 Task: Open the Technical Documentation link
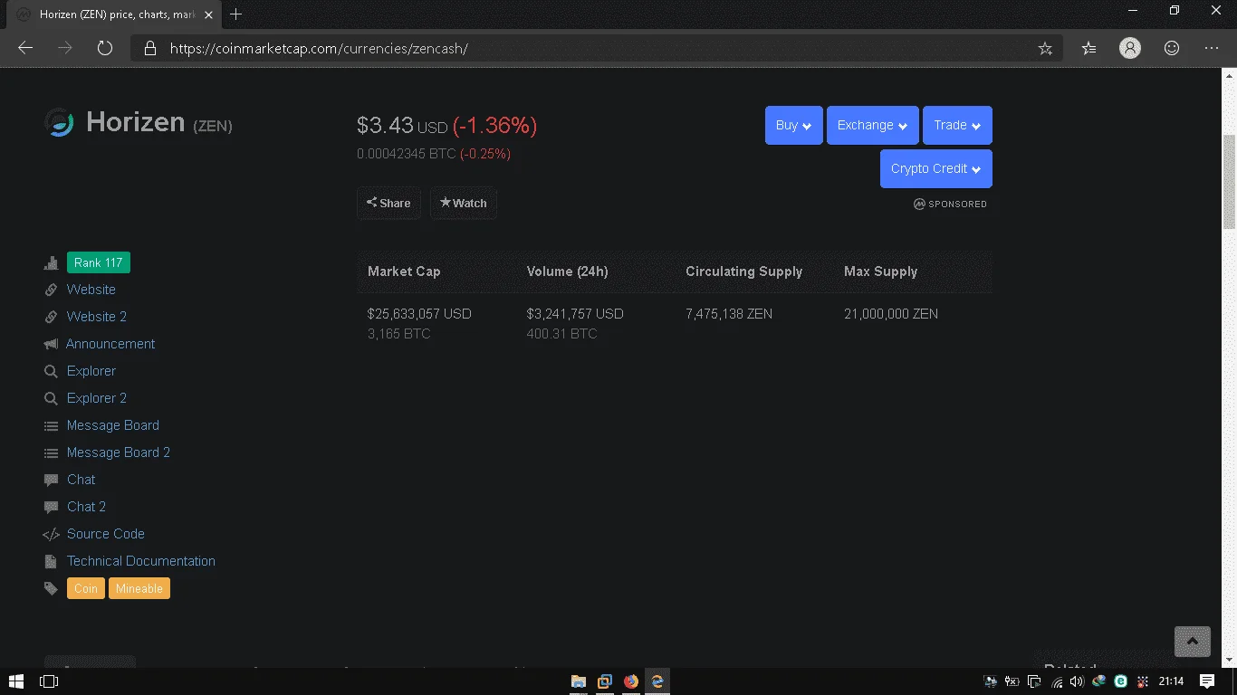pyautogui.click(x=141, y=561)
